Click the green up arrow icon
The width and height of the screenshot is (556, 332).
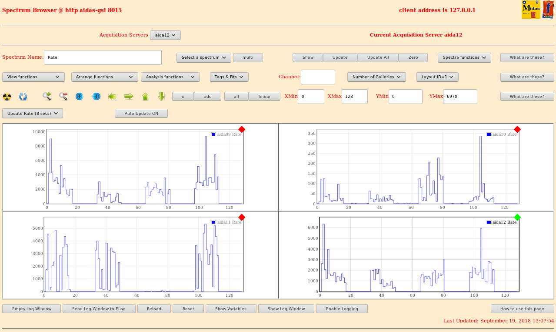click(x=145, y=96)
